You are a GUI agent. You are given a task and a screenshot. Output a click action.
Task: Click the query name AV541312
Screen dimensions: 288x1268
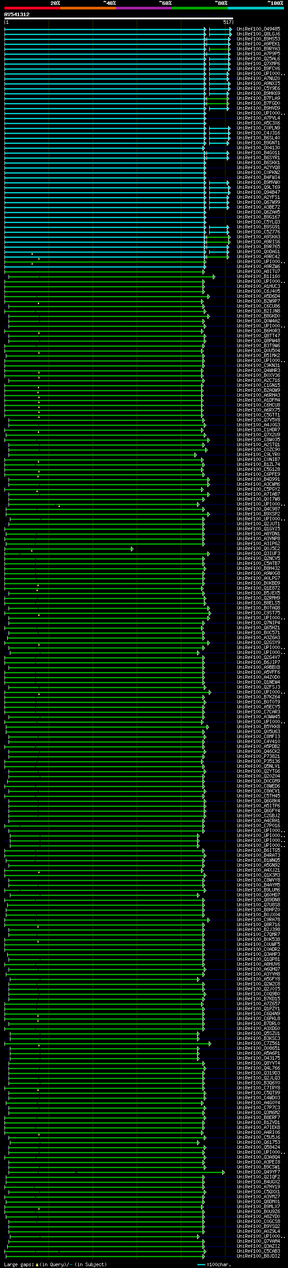17,14
